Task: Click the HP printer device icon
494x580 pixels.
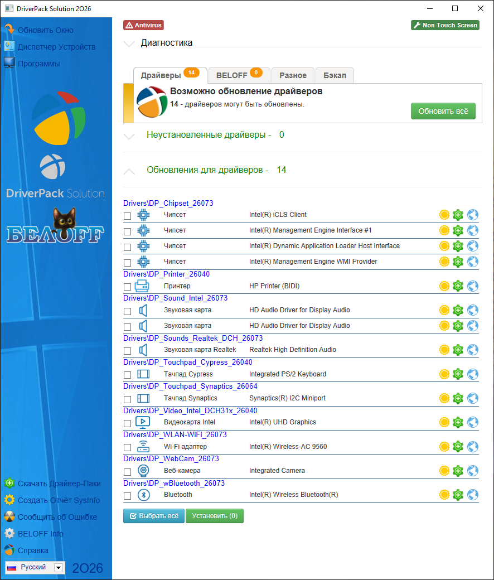Action: click(142, 286)
